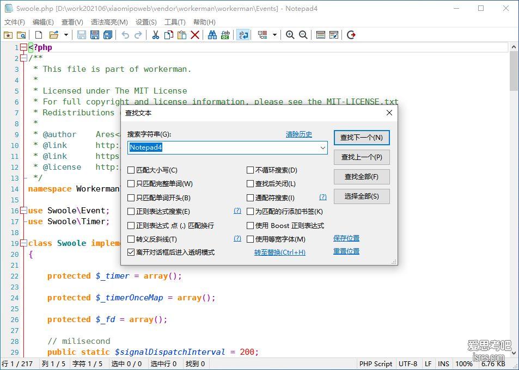Click the 保存位置 link
This screenshot has width=519, height=370.
346,238
